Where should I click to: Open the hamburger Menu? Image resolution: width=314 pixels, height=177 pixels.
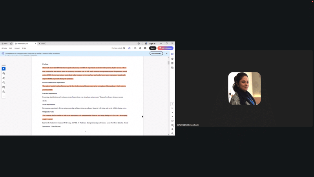coord(4,44)
